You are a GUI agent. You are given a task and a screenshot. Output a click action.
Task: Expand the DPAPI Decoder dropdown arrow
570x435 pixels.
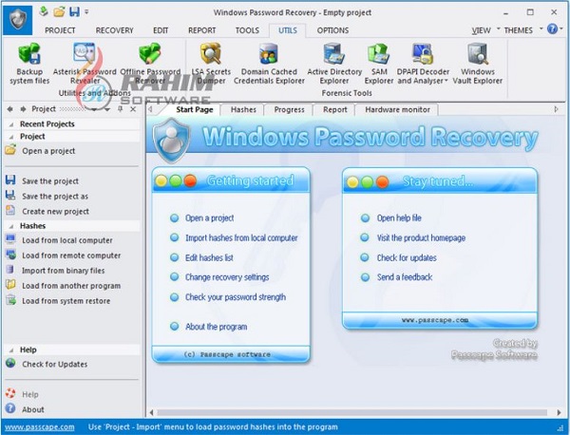click(446, 81)
